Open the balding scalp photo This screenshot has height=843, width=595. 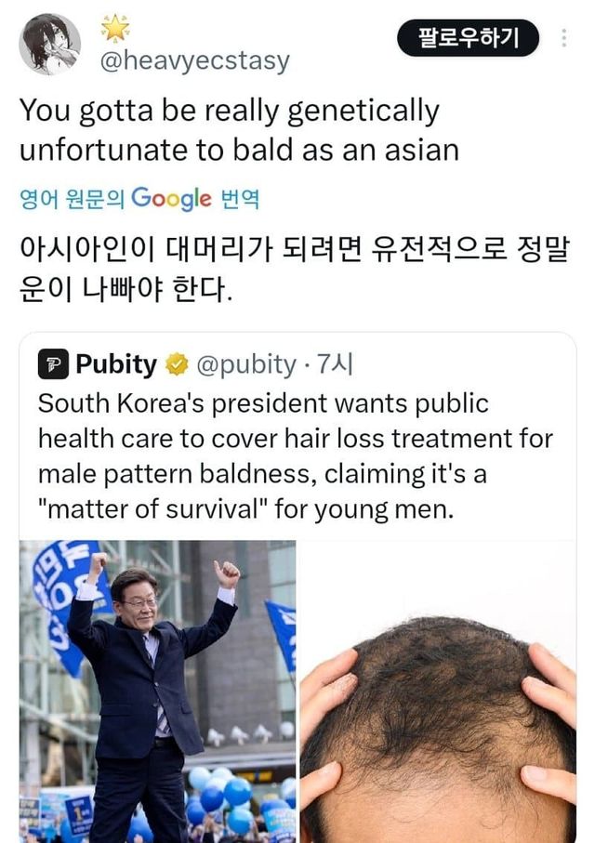pos(438,692)
